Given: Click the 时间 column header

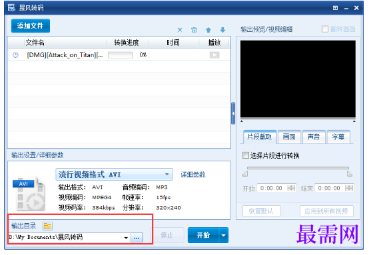Looking at the screenshot, I should pyautogui.click(x=173, y=42).
